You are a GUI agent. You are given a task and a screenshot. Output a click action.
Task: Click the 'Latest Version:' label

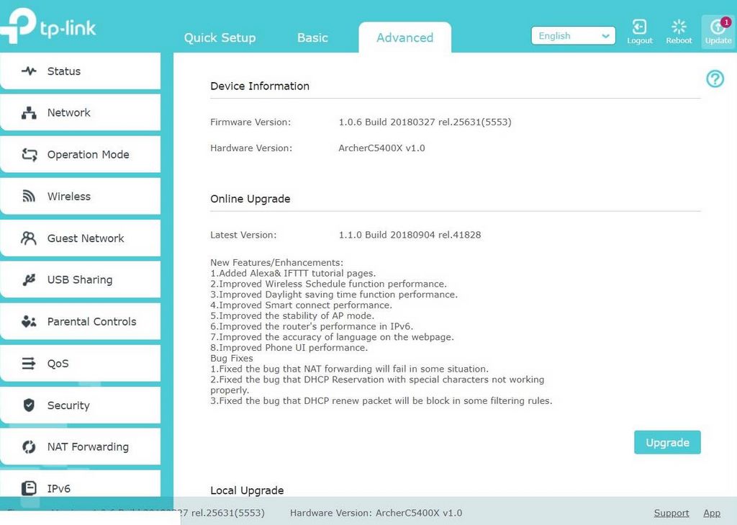point(243,235)
